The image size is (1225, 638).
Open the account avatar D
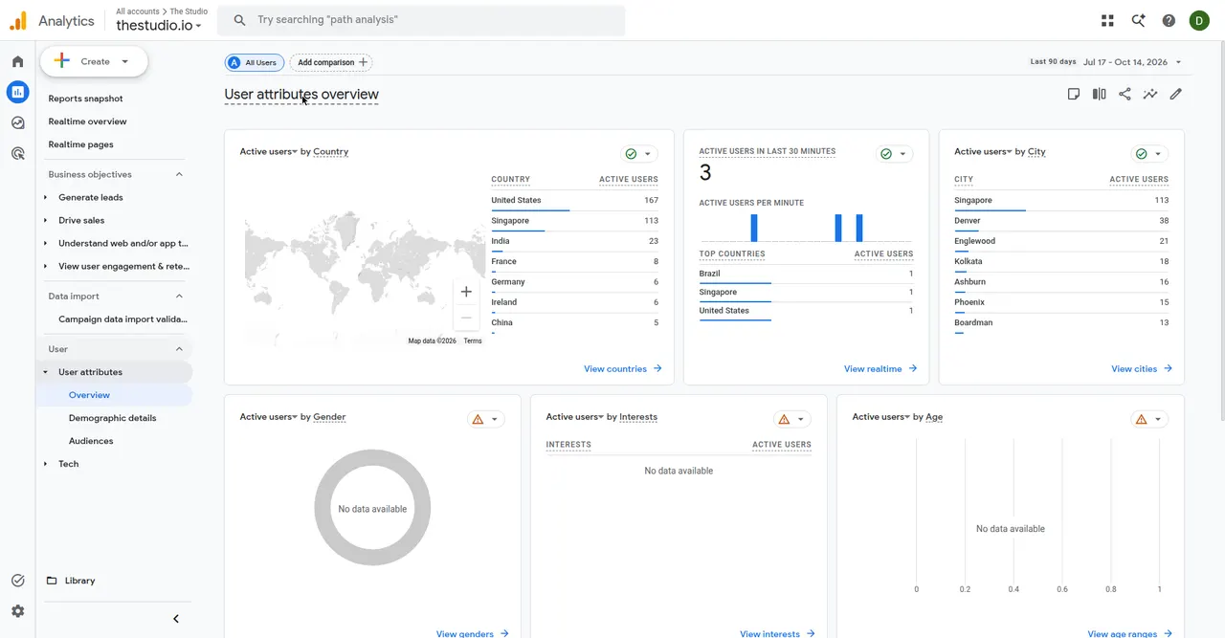(x=1199, y=20)
